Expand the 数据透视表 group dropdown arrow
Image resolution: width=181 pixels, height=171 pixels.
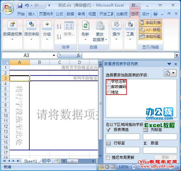[x=13, y=39]
